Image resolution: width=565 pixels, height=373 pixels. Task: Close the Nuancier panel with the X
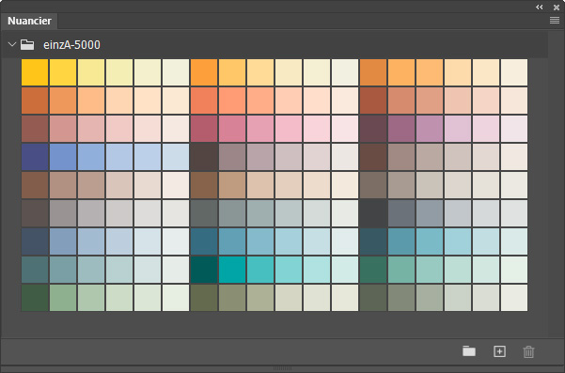point(557,7)
